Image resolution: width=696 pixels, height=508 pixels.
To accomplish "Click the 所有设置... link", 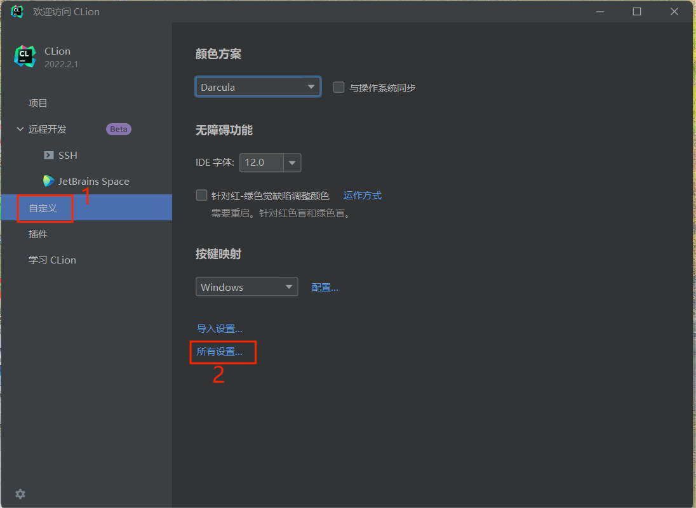I will click(220, 352).
